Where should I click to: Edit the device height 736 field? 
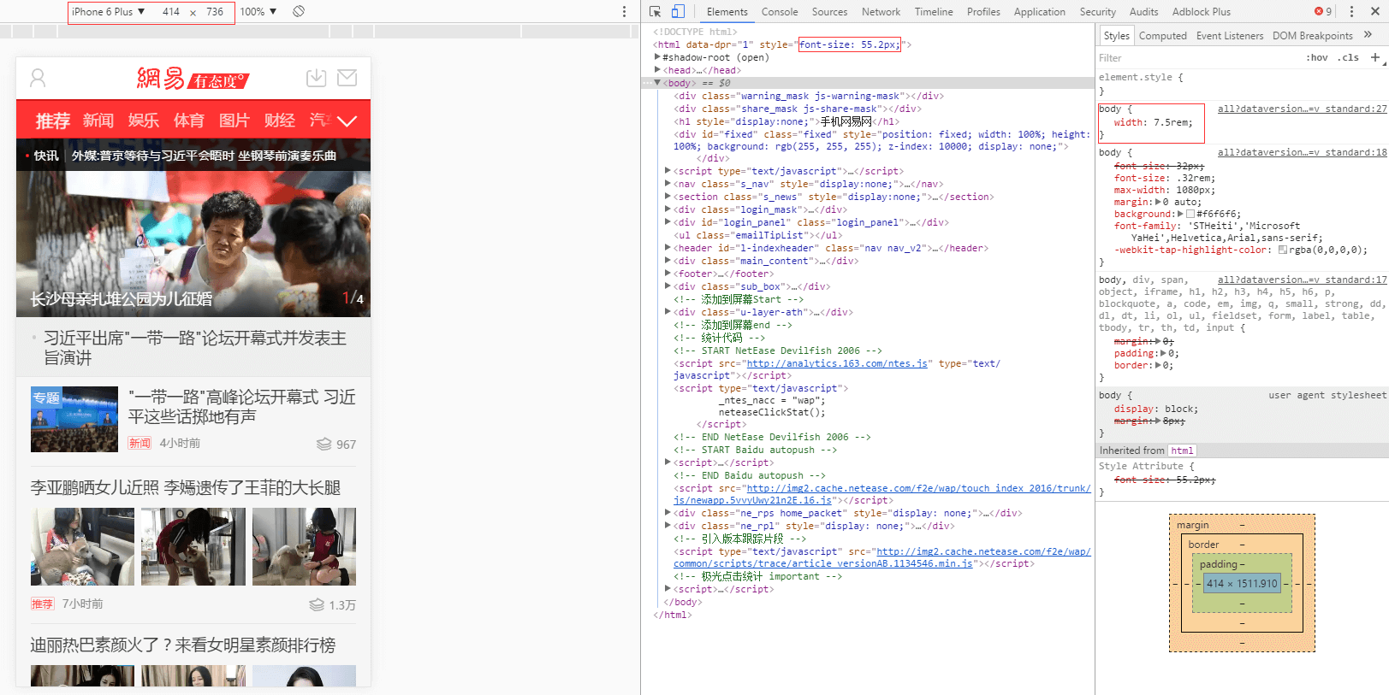coord(215,12)
